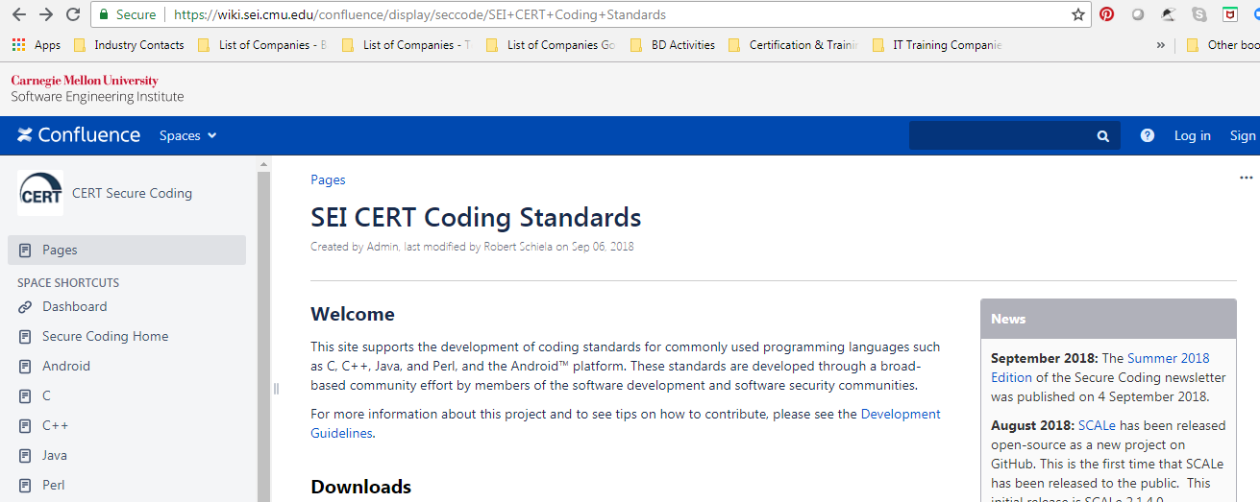Open the Android space shortcut
This screenshot has width=1260, height=502.
[x=66, y=366]
